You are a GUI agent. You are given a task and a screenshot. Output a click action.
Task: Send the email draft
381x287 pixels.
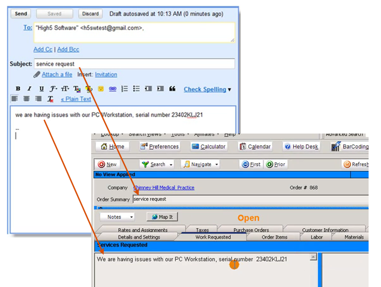click(21, 13)
